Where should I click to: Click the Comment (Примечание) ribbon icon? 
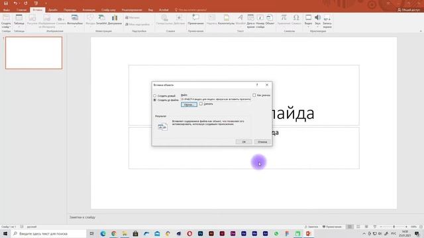tap(196, 18)
